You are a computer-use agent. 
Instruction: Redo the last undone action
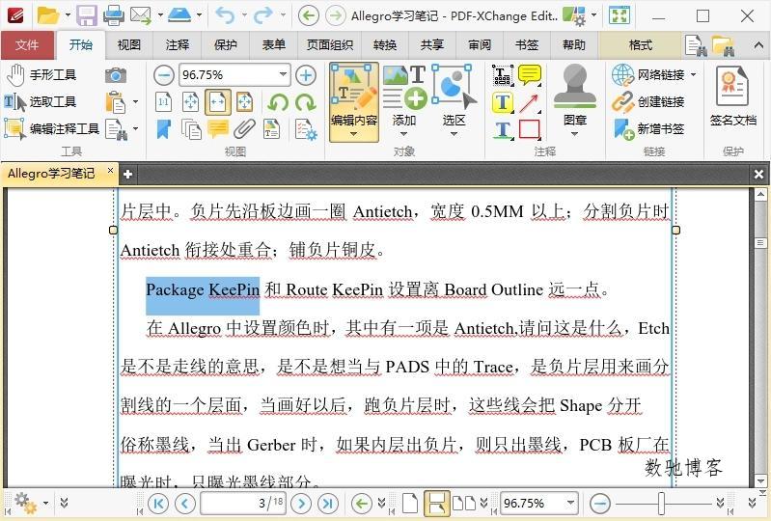[x=263, y=15]
